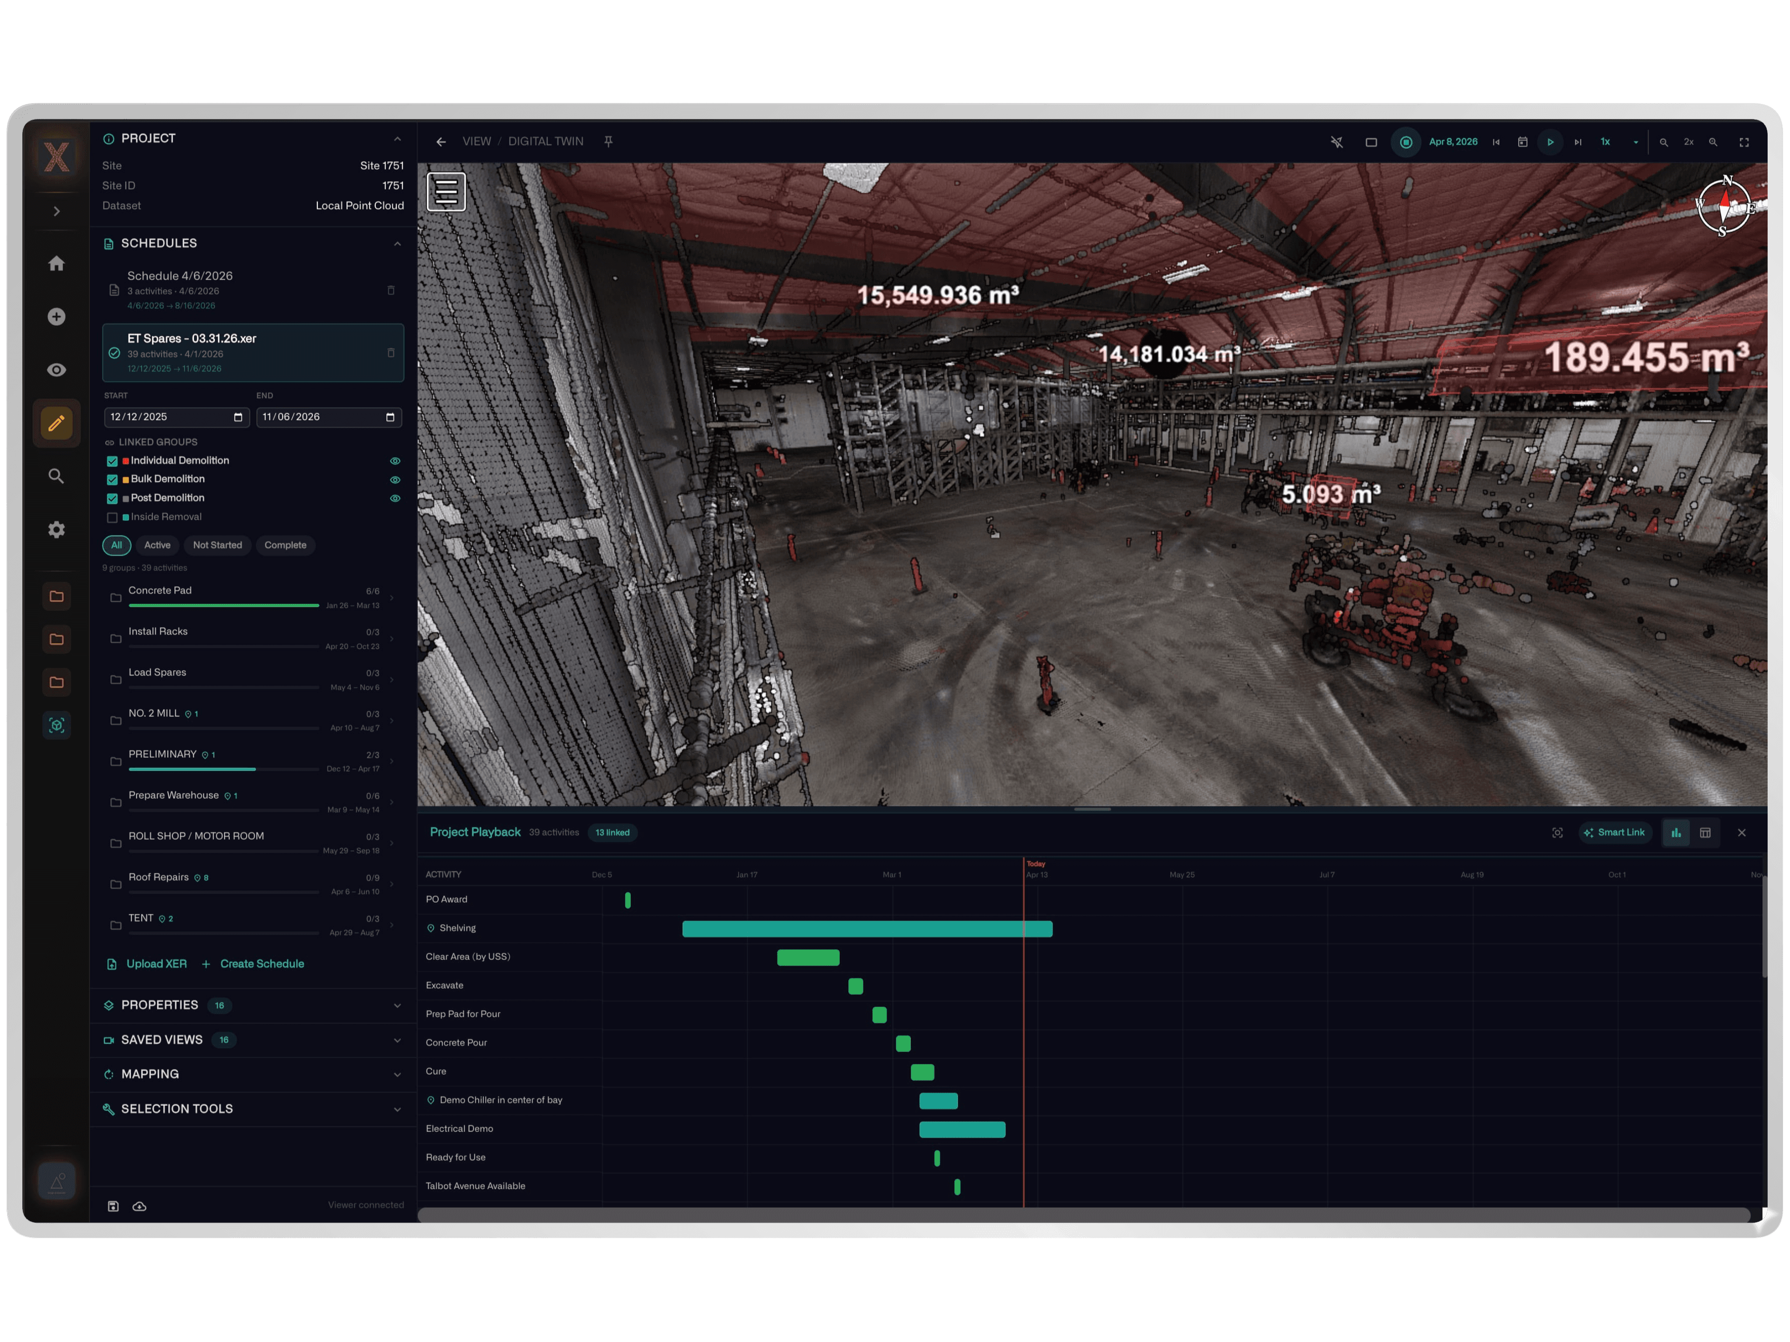Click the Smart Link button
Viewport: 1790px width, 1342px height.
click(x=1614, y=833)
